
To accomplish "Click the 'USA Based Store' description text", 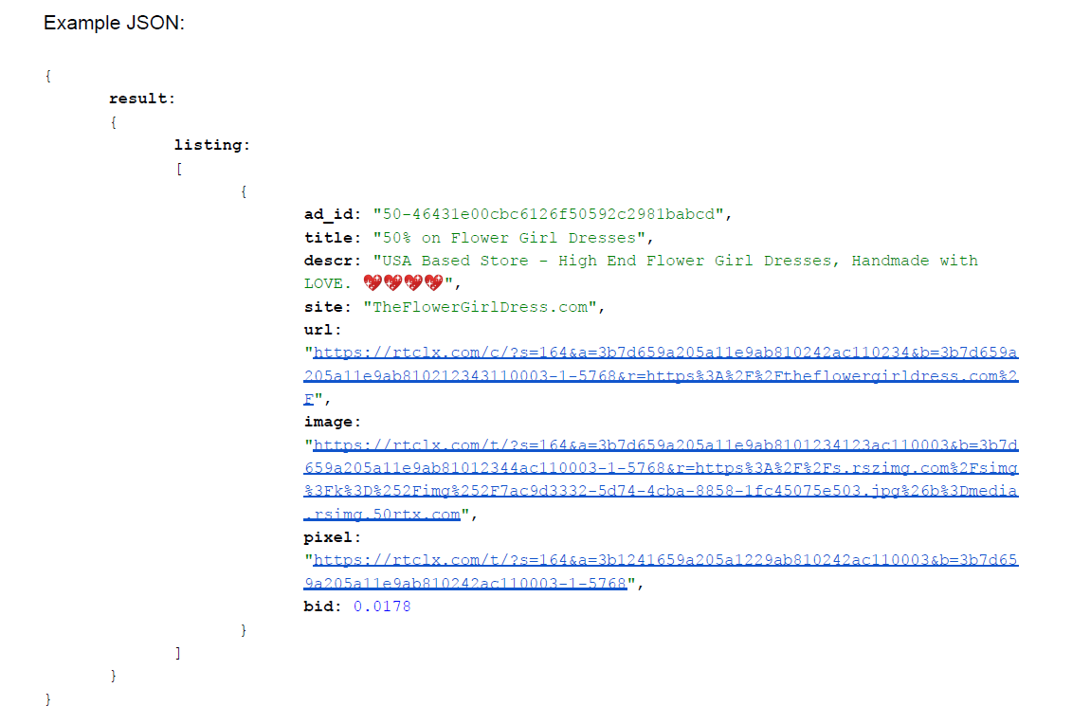I will point(455,261).
